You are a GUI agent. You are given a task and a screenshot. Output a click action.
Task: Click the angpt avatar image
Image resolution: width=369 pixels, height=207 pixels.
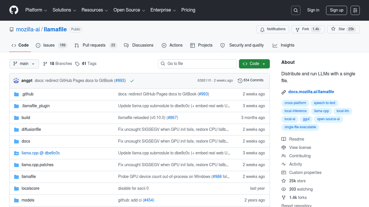[16, 80]
